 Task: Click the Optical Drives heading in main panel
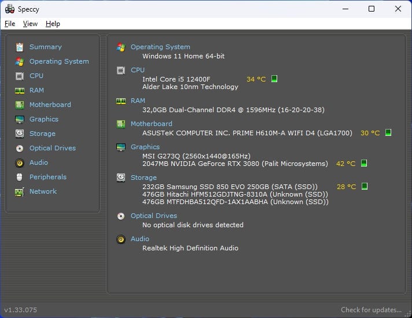coord(154,216)
